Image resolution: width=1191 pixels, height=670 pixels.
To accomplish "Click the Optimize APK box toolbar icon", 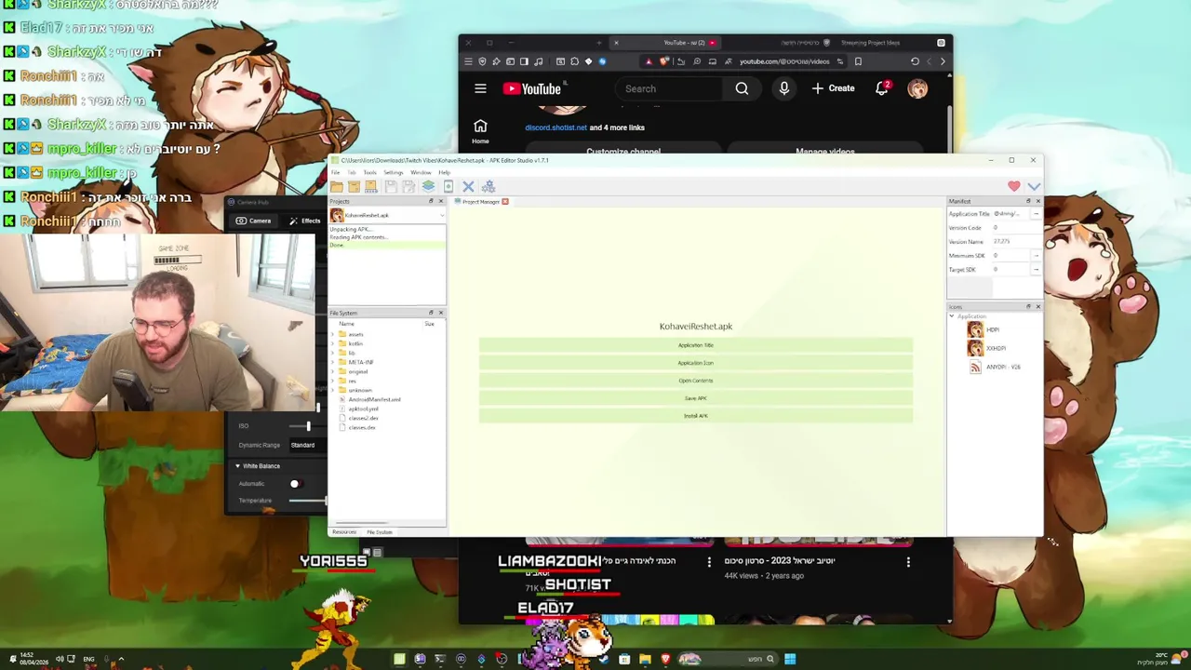I will click(354, 186).
